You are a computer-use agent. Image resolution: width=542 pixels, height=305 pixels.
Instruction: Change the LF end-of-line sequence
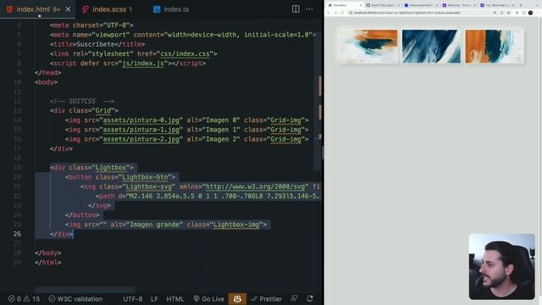[x=154, y=299]
